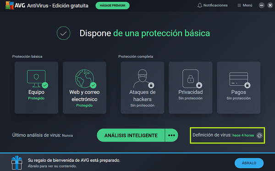275x171 pixels.
Task: Click the 'Protección completa' section label
Action: coord(136,56)
